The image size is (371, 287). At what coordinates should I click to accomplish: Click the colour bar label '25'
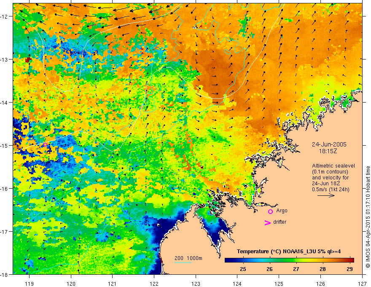pyautogui.click(x=243, y=269)
